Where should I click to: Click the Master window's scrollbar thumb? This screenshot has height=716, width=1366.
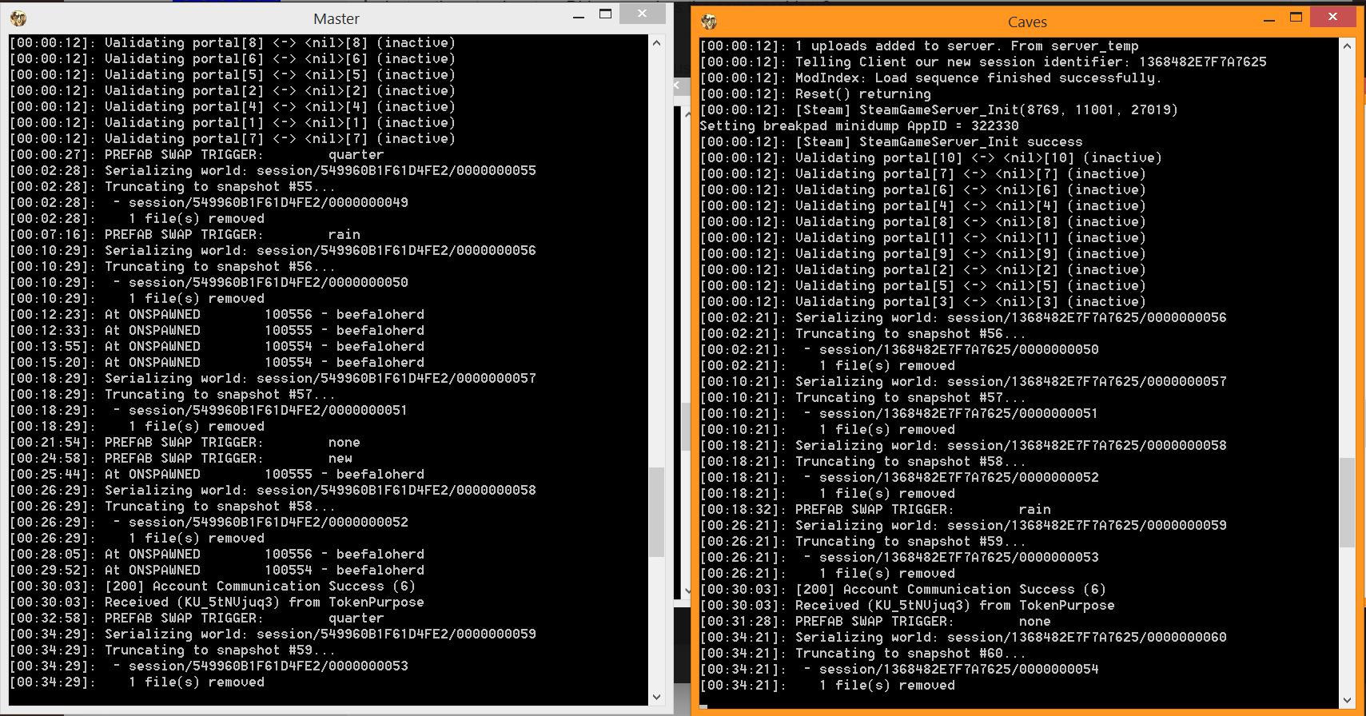[x=657, y=511]
